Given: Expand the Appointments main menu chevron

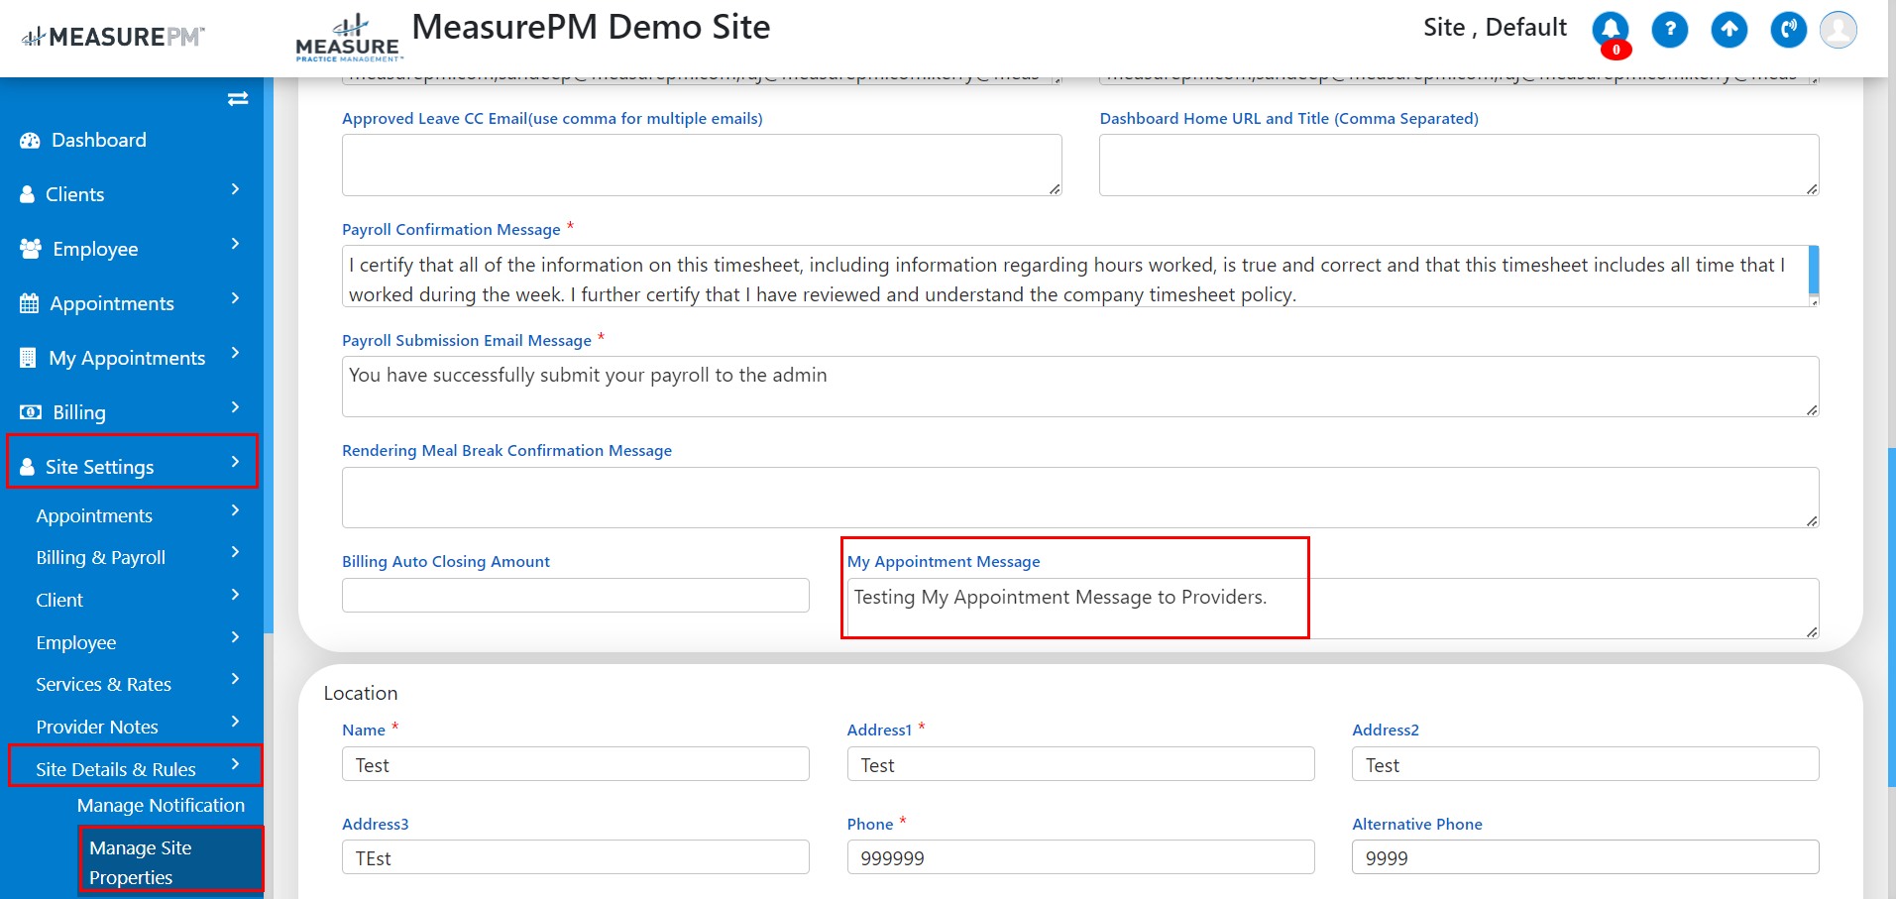Looking at the screenshot, I should [235, 298].
